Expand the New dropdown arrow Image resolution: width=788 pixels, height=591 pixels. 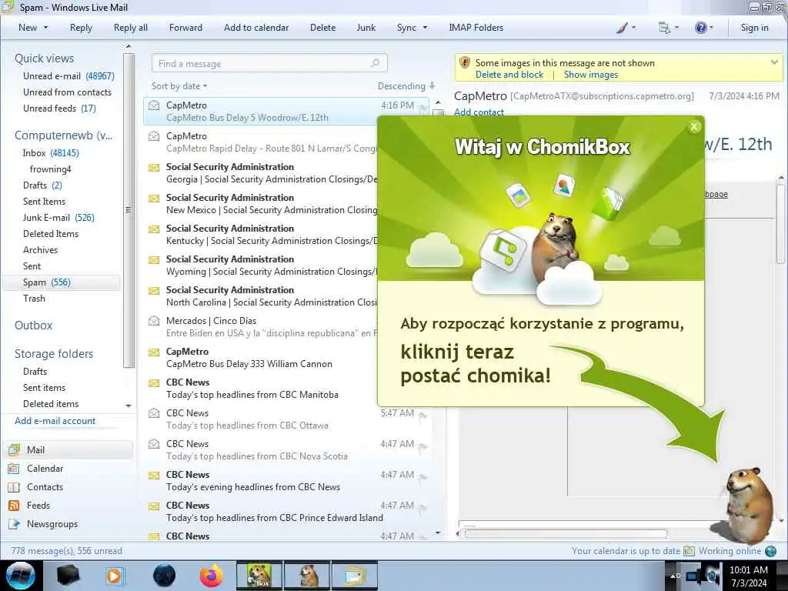point(45,28)
